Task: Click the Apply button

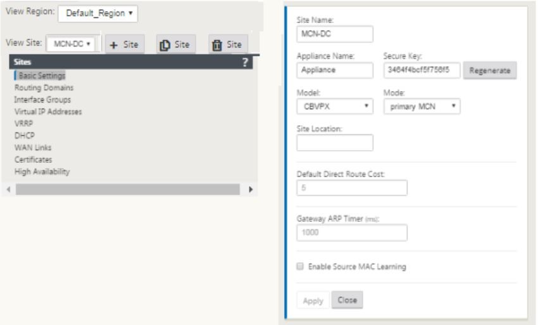Action: pos(313,300)
